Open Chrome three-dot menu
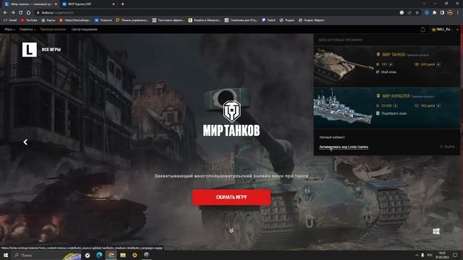 pos(458,13)
